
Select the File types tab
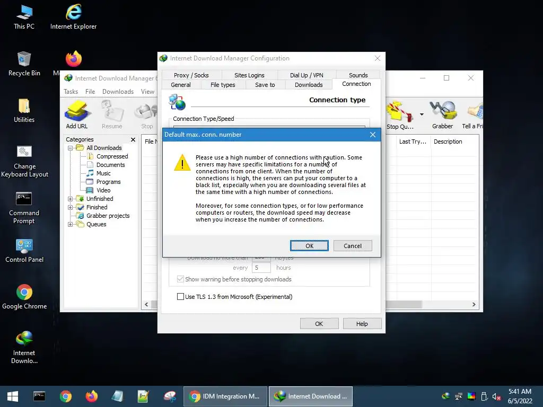(x=223, y=85)
